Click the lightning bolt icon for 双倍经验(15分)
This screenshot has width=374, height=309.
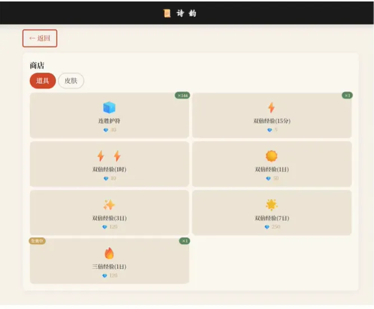pyautogui.click(x=271, y=107)
